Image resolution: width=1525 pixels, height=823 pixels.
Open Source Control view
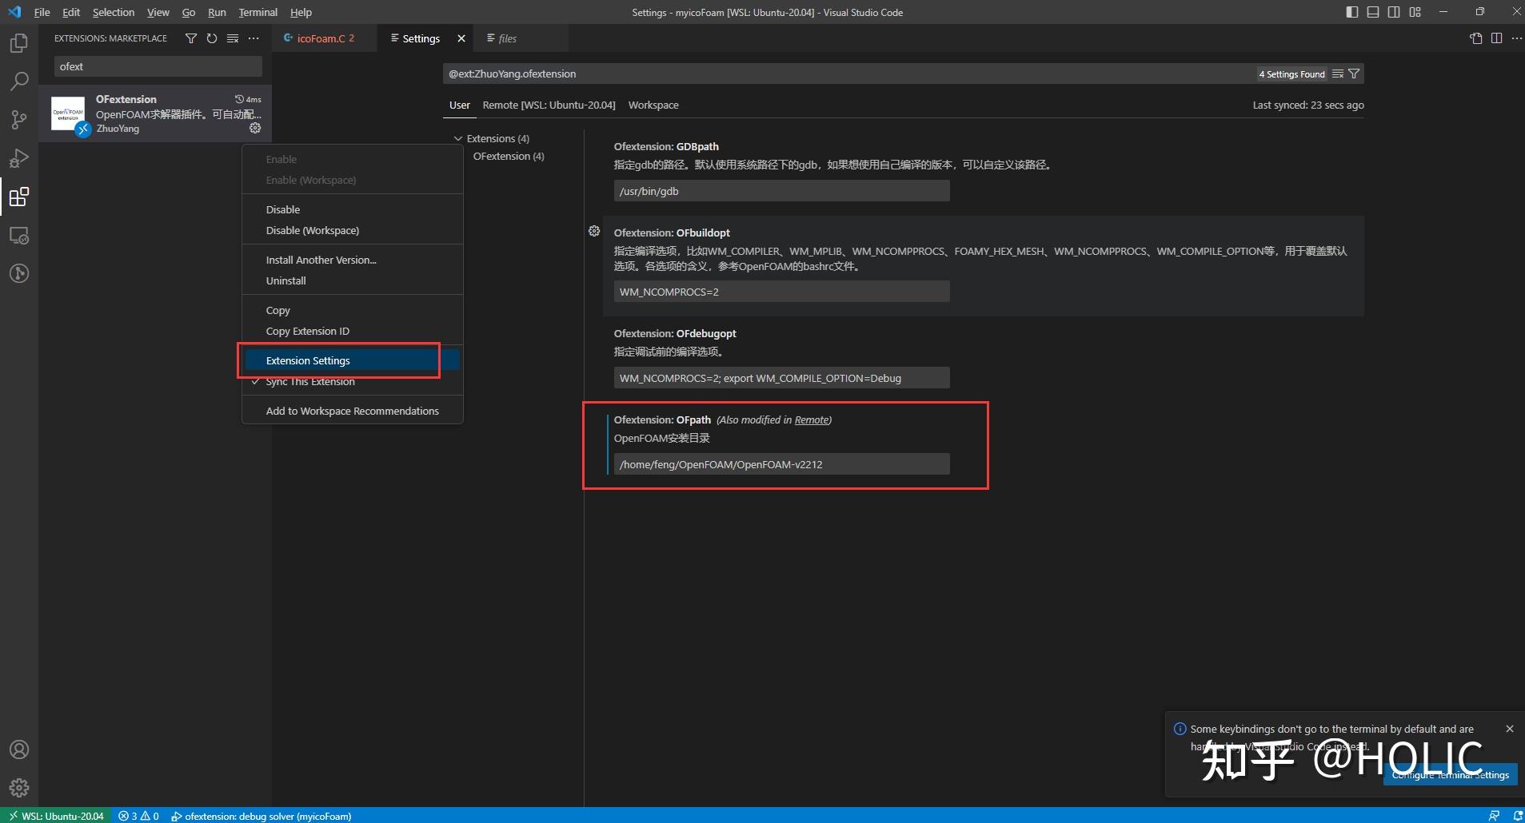pyautogui.click(x=18, y=120)
